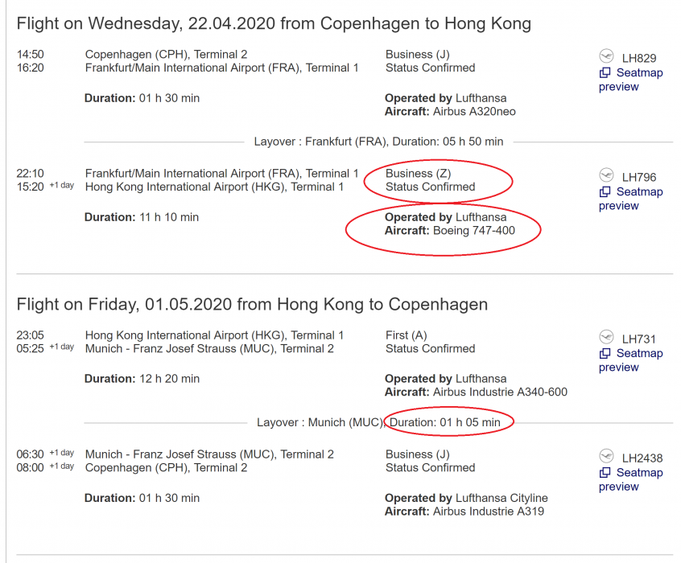Click the Lufthansa crane logo beside LH2438
Image resolution: width=681 pixels, height=563 pixels.
606,457
